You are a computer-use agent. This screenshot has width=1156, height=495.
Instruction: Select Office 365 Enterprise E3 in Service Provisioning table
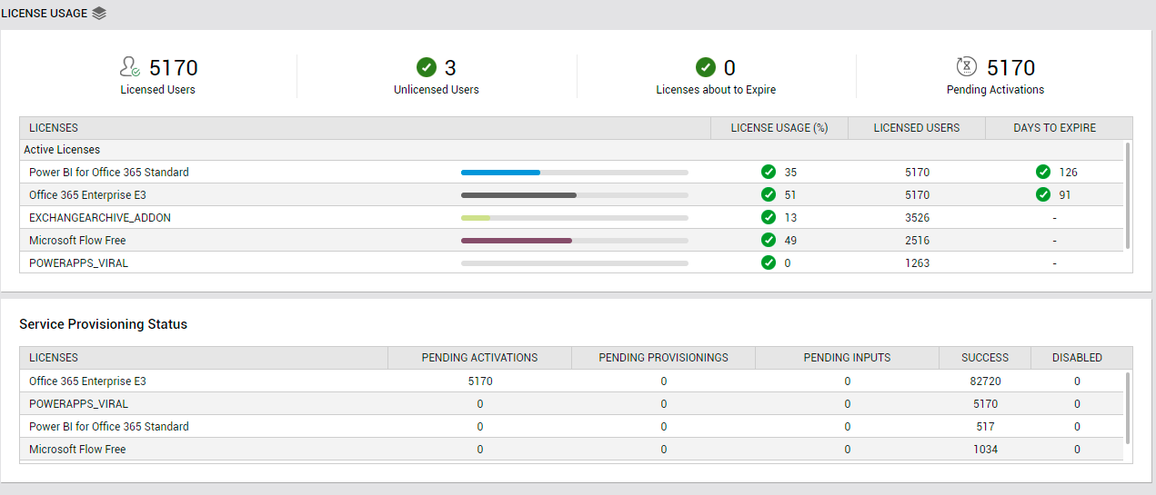coord(87,381)
